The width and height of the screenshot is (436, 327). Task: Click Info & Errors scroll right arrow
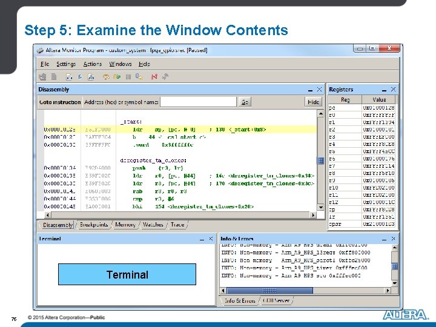click(x=388, y=291)
